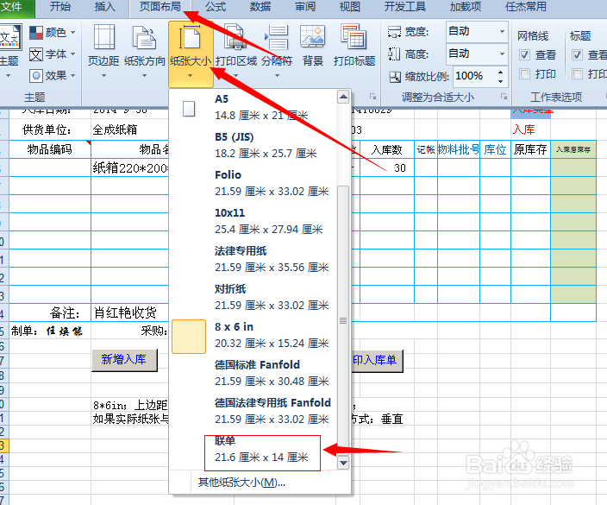
Task: Select Folio paper size
Action: coord(253,183)
